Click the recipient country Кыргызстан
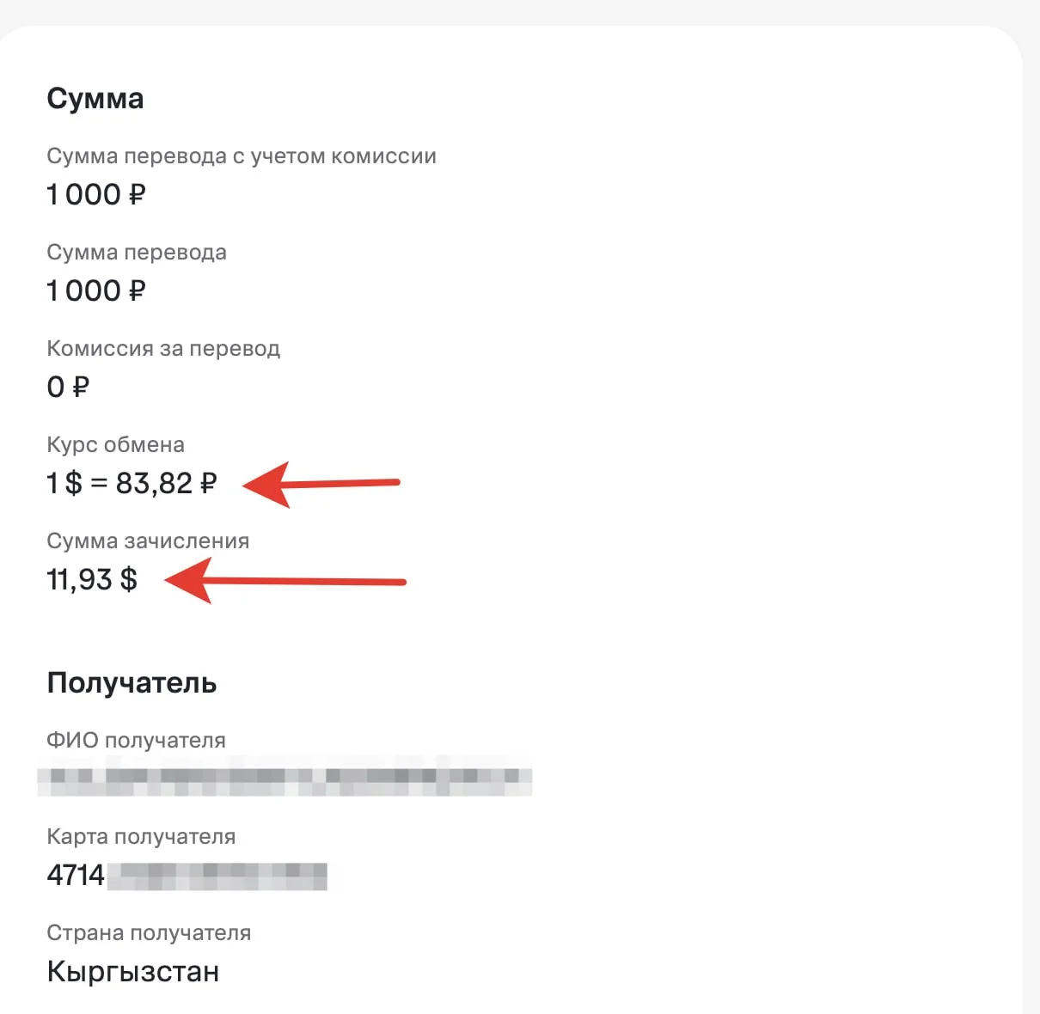Screen dimensions: 1040x1014 click(x=133, y=972)
